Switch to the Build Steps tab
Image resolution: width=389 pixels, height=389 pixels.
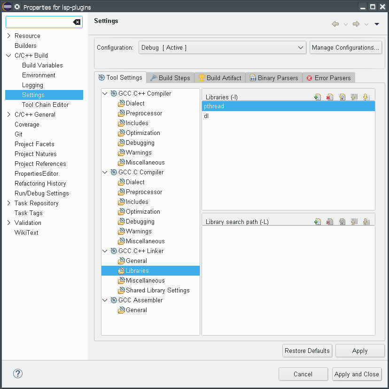[170, 78]
